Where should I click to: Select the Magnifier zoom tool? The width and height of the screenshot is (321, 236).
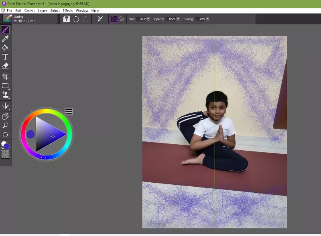click(6, 126)
